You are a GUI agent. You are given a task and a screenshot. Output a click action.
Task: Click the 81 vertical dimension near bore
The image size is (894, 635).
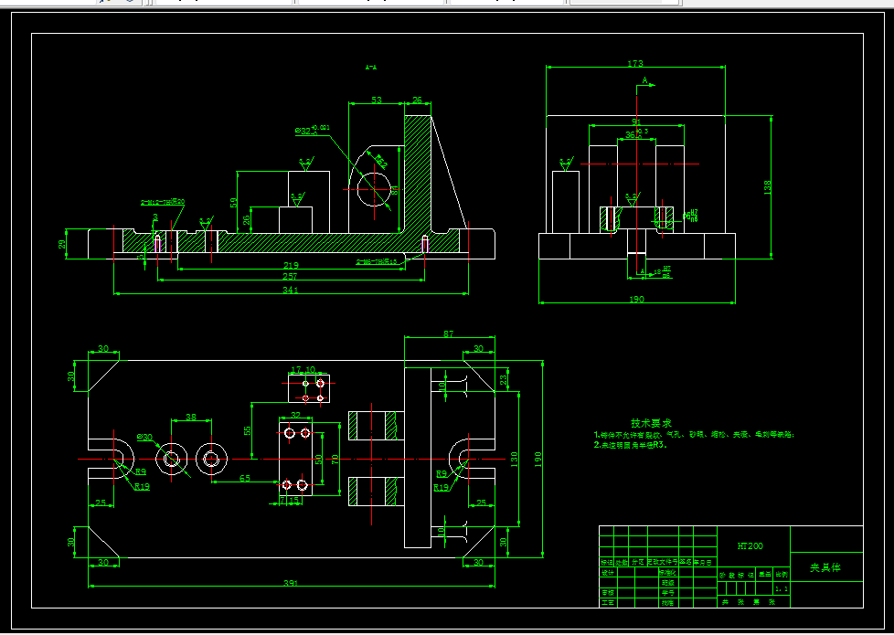point(393,188)
